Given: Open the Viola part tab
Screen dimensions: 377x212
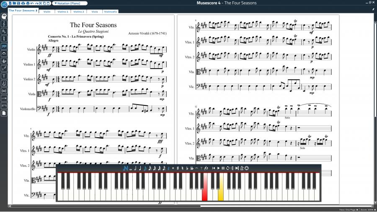Looking at the screenshot, I should [x=95, y=12].
